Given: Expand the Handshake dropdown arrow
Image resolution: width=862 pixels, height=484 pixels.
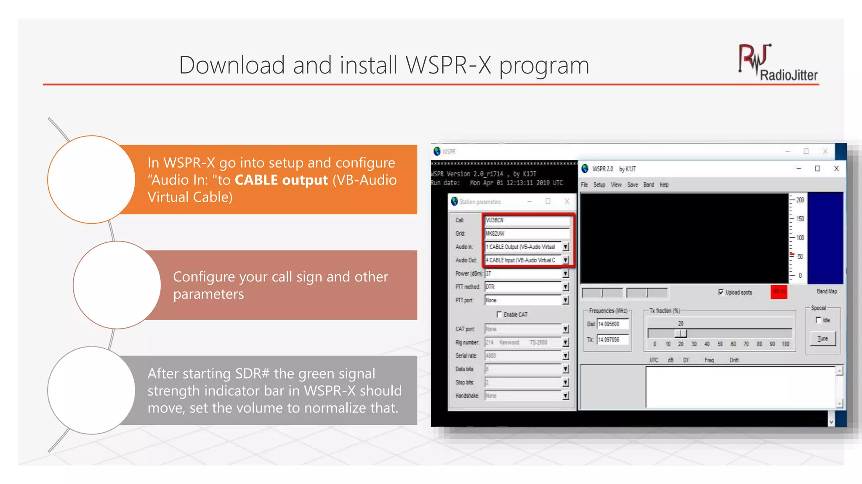Looking at the screenshot, I should click(566, 396).
